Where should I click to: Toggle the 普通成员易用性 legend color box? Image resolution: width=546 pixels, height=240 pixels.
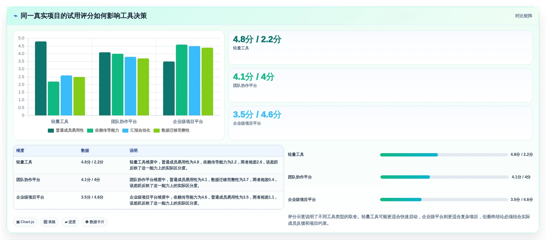tap(51, 131)
